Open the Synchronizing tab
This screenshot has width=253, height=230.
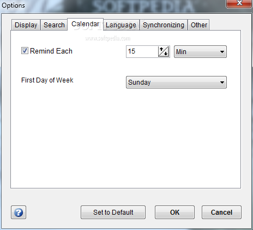pos(164,25)
